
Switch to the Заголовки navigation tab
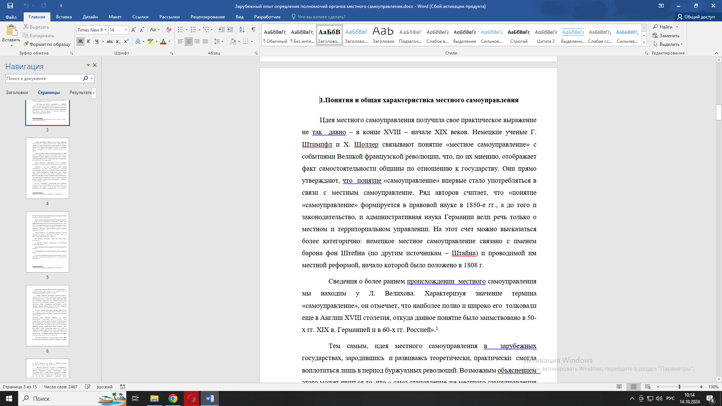click(x=17, y=92)
